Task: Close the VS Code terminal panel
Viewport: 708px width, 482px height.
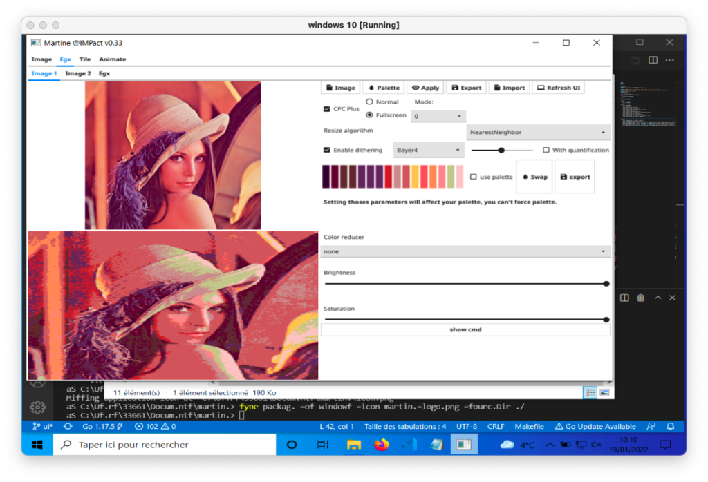Action: [672, 298]
